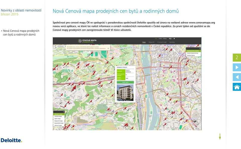The height and width of the screenshot is (149, 241).
Task: Click the round help icon in header
Action: (x=174, y=39)
